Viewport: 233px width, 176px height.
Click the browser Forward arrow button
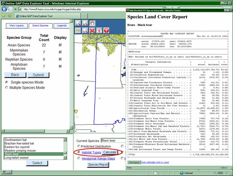point(11,9)
